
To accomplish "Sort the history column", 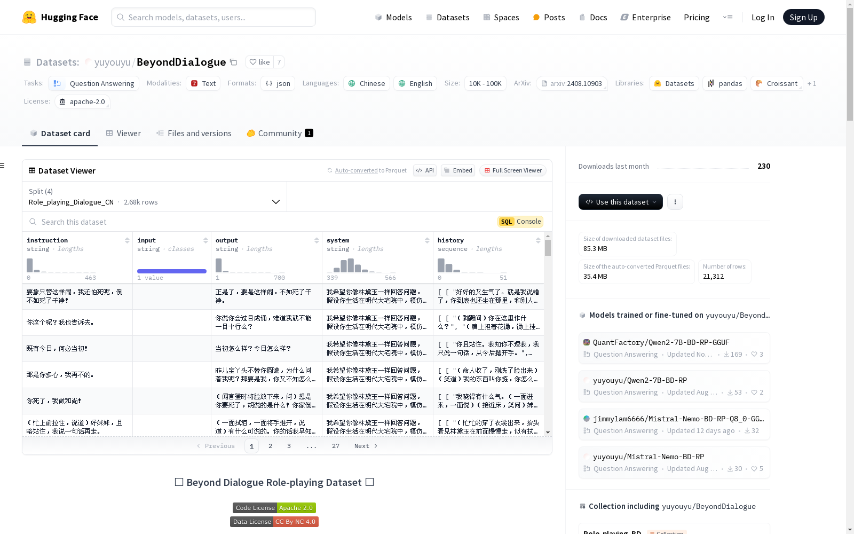I will click(x=538, y=240).
